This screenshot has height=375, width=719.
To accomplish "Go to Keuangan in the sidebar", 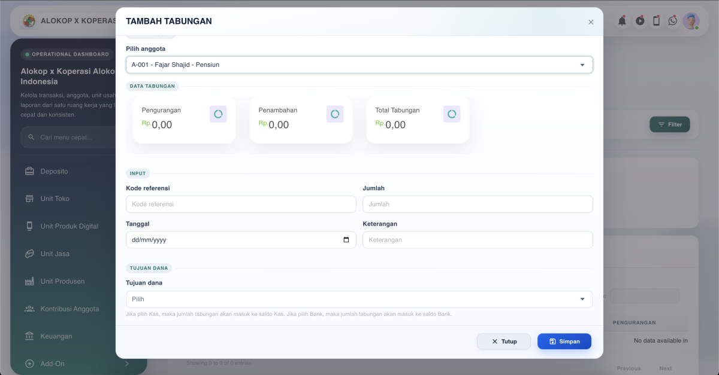I will (x=56, y=336).
